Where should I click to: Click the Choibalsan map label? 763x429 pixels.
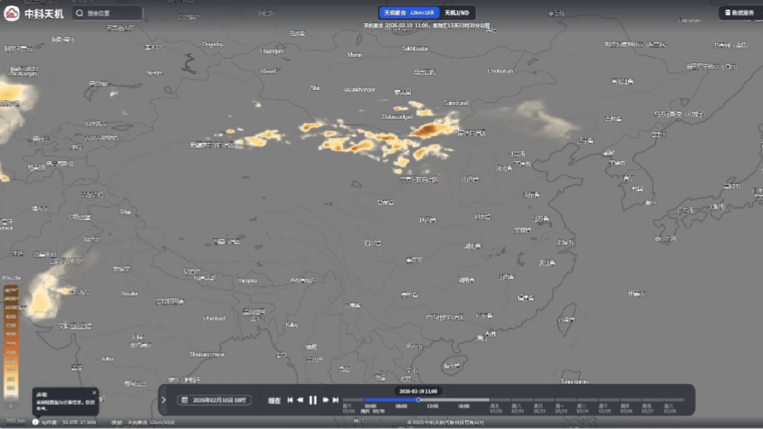(x=500, y=71)
